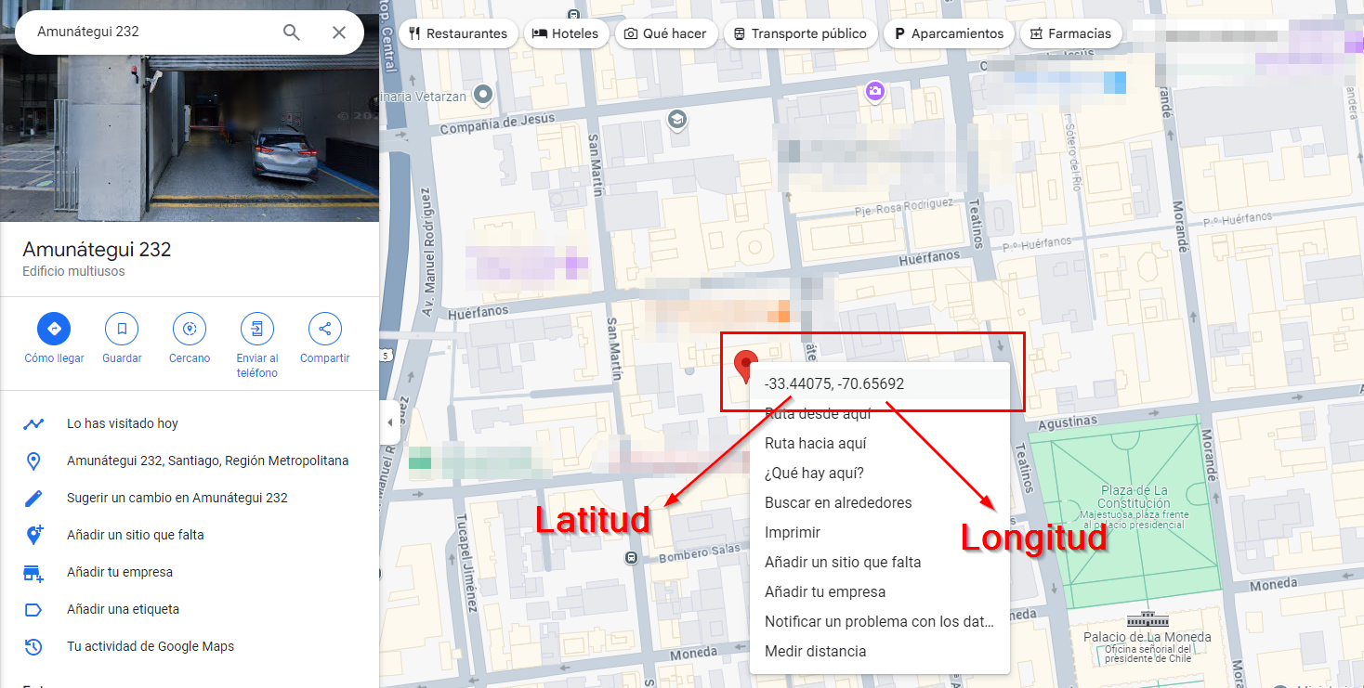Image resolution: width=1364 pixels, height=688 pixels.
Task: Select Notificar un problema con los datos
Action: (879, 622)
